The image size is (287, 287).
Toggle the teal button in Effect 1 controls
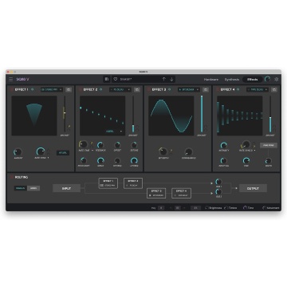click(x=63, y=153)
